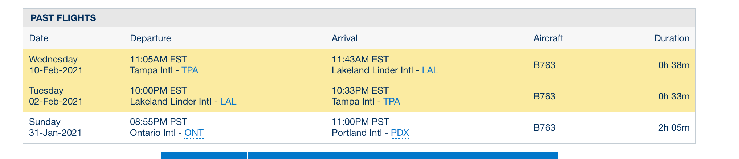Open the TPA link in the 10-Feb departure

point(190,70)
